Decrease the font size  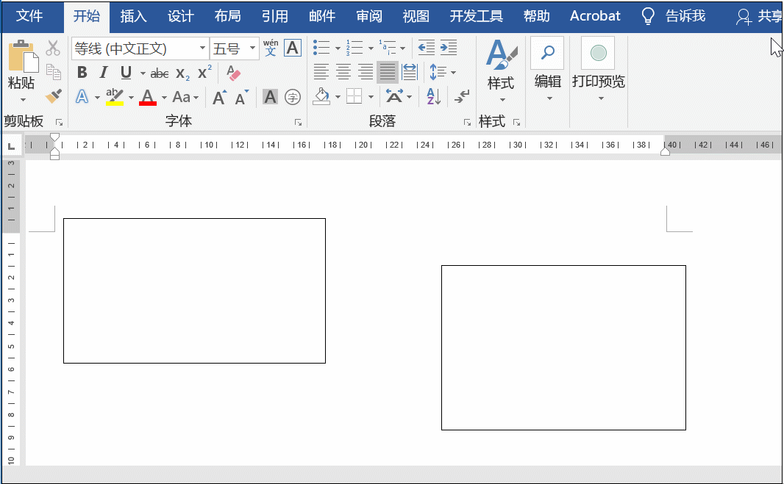point(242,98)
